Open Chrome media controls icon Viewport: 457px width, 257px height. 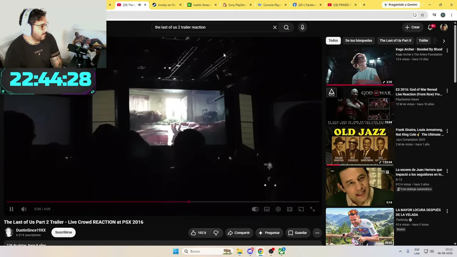[x=434, y=15]
